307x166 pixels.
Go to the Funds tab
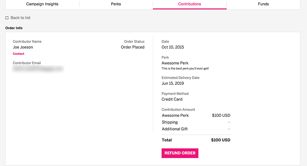(x=263, y=4)
